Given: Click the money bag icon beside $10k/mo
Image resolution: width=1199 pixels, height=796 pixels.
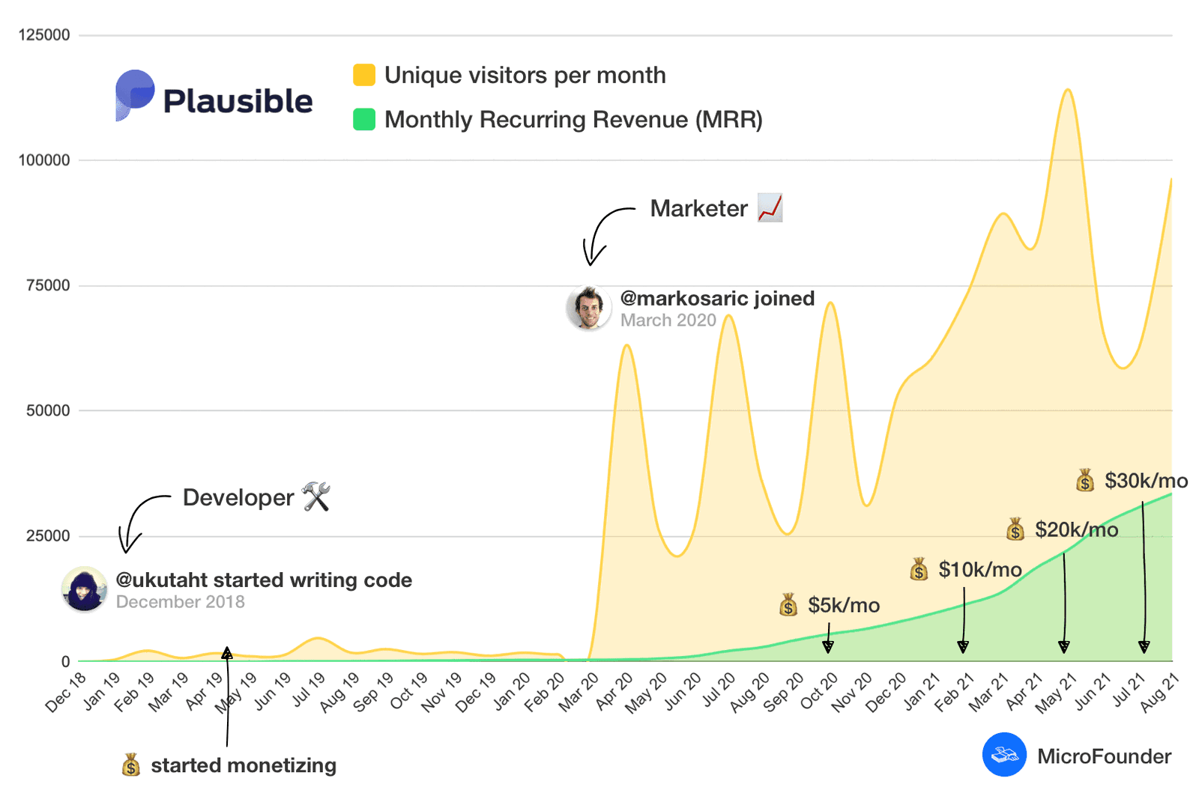Looking at the screenshot, I should (919, 570).
